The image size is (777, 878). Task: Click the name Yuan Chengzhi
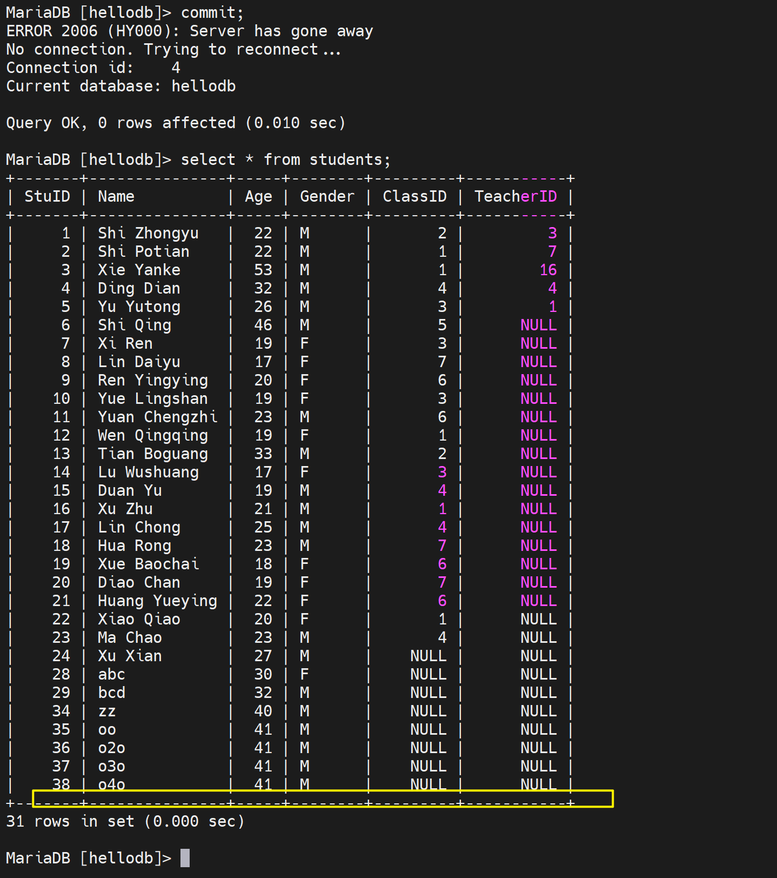pos(157,417)
